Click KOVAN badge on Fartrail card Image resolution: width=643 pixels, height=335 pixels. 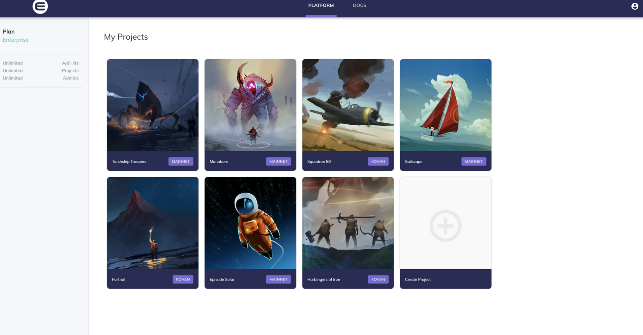click(x=183, y=279)
